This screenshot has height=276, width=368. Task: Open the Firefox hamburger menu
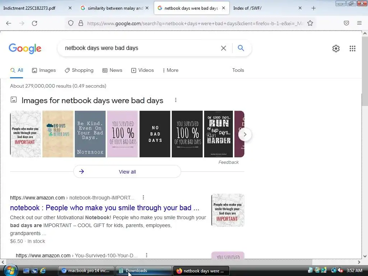pyautogui.click(x=359, y=23)
